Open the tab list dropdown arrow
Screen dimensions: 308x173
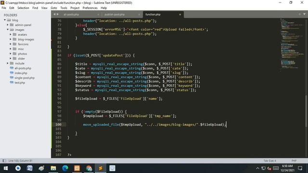pyautogui.click(x=304, y=14)
